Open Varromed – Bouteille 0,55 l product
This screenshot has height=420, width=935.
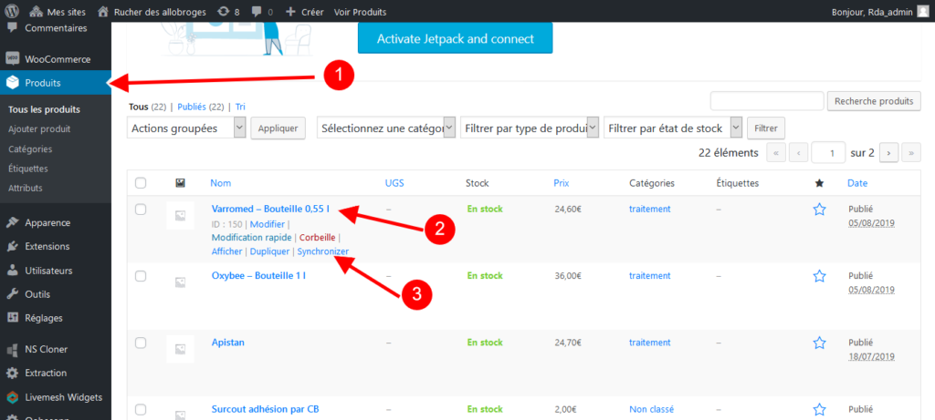[x=270, y=209]
